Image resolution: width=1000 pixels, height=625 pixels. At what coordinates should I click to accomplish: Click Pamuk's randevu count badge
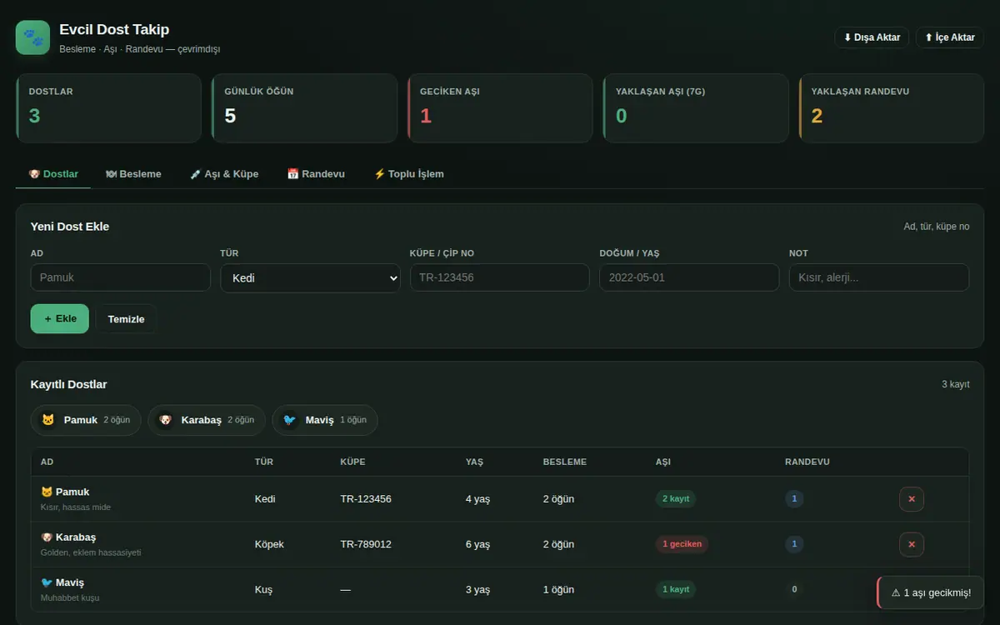(794, 499)
